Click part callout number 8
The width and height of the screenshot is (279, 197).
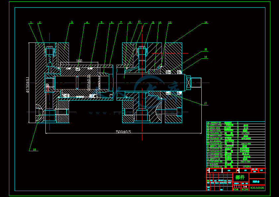130,22
